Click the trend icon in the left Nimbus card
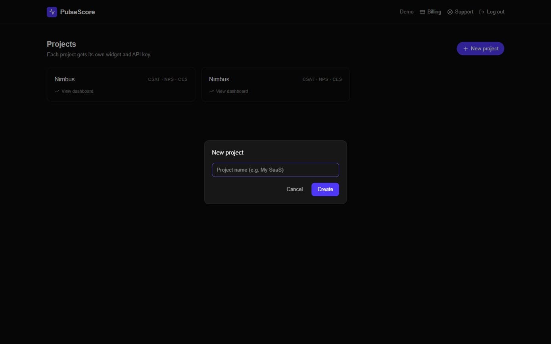 click(x=57, y=91)
